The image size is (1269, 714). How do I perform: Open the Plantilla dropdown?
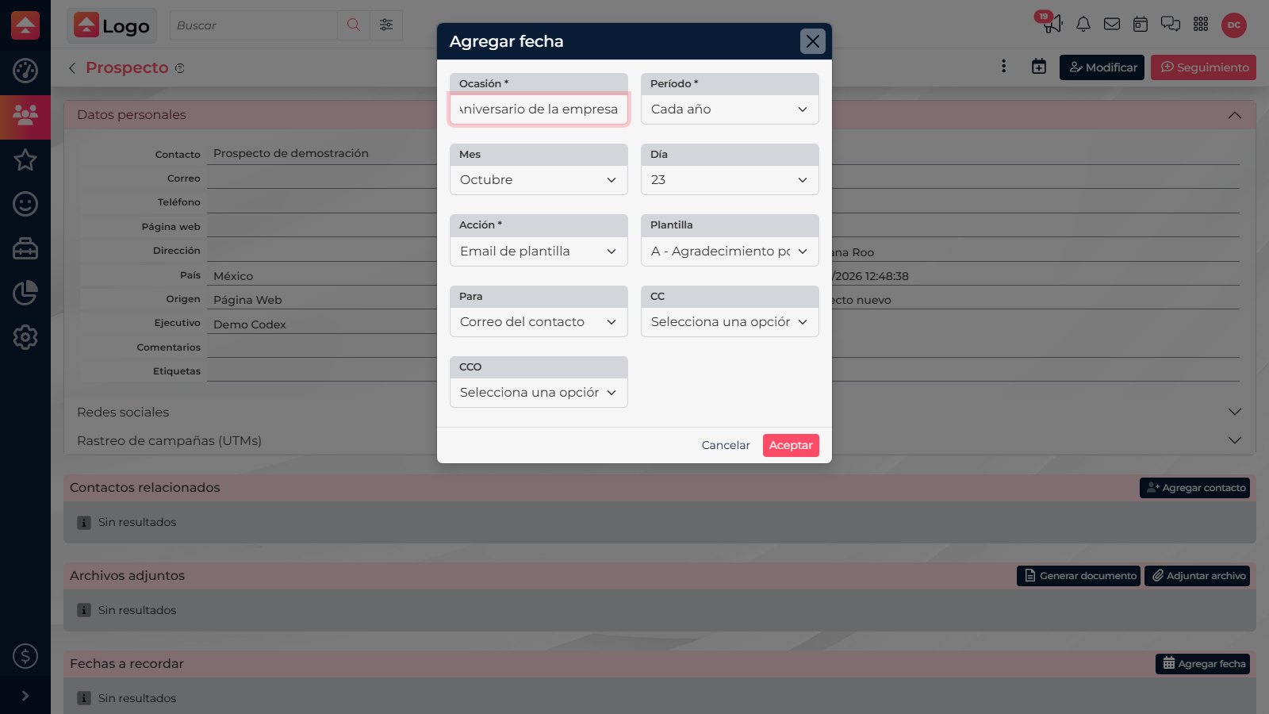point(730,251)
